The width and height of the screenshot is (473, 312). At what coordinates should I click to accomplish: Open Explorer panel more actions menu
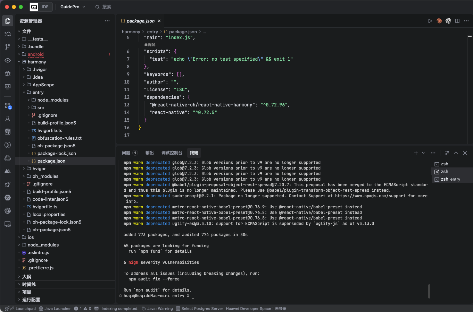(x=107, y=21)
